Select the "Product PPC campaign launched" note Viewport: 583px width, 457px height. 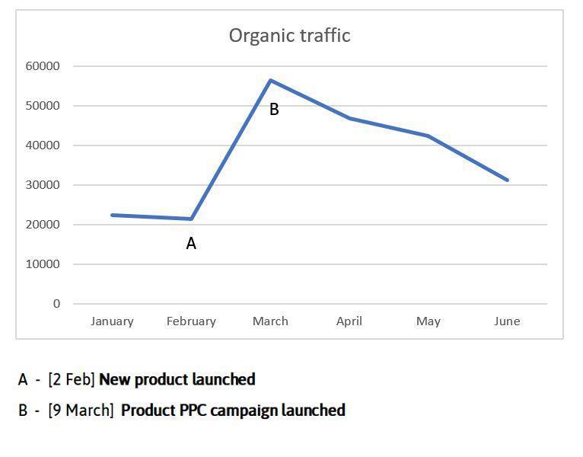point(233,411)
